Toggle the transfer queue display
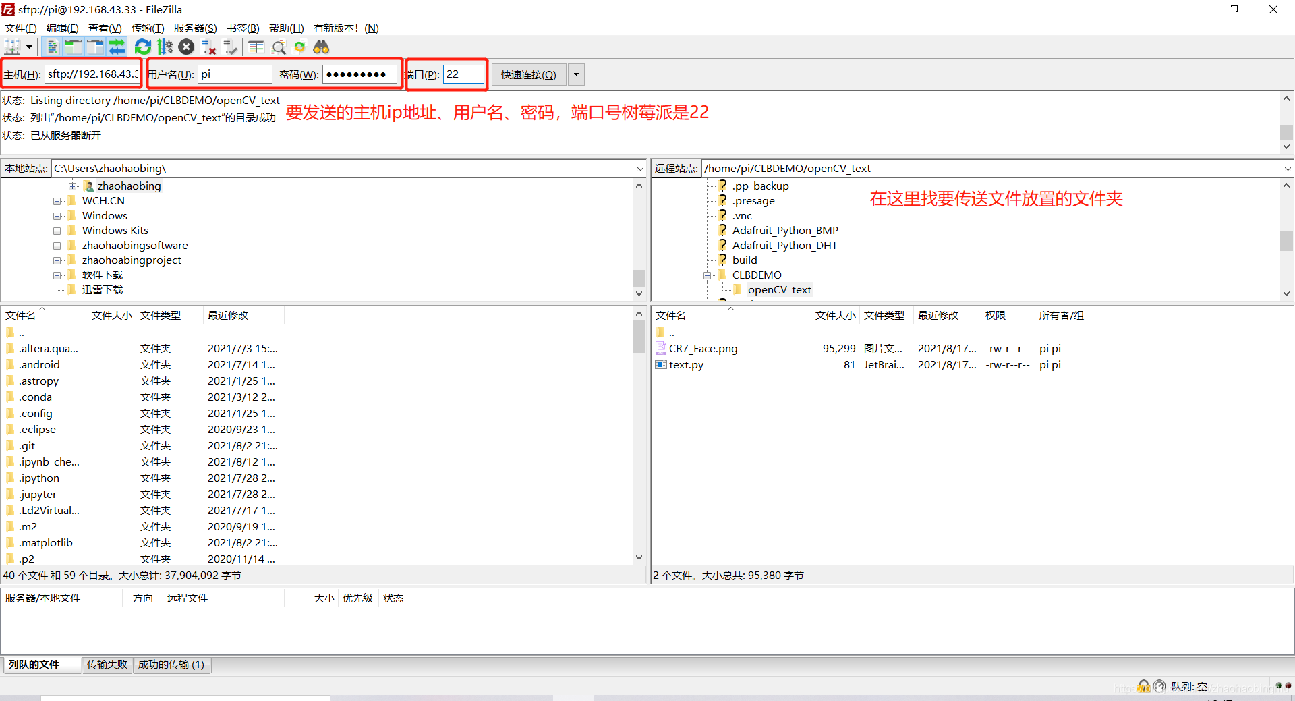The width and height of the screenshot is (1295, 701). (117, 47)
